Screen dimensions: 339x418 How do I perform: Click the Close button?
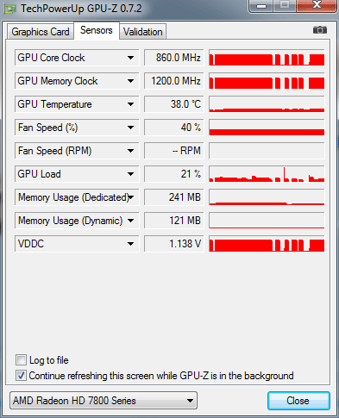point(298,401)
